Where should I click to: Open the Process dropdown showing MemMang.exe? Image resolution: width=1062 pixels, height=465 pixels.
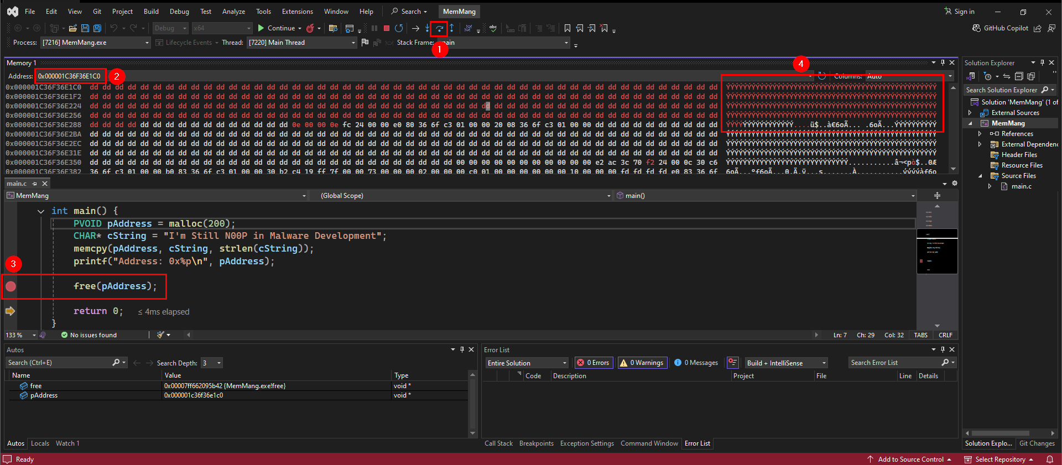coord(96,43)
